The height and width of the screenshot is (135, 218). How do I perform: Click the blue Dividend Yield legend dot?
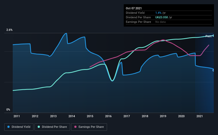tap(8, 127)
